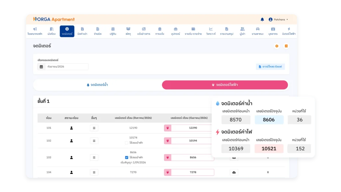Click the previous water meter value 8570

pos(236,120)
